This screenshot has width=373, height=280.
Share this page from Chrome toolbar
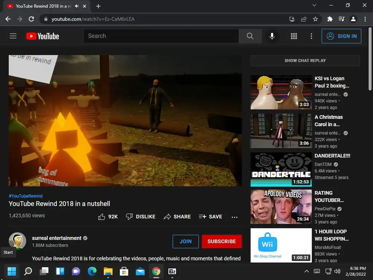click(x=304, y=19)
